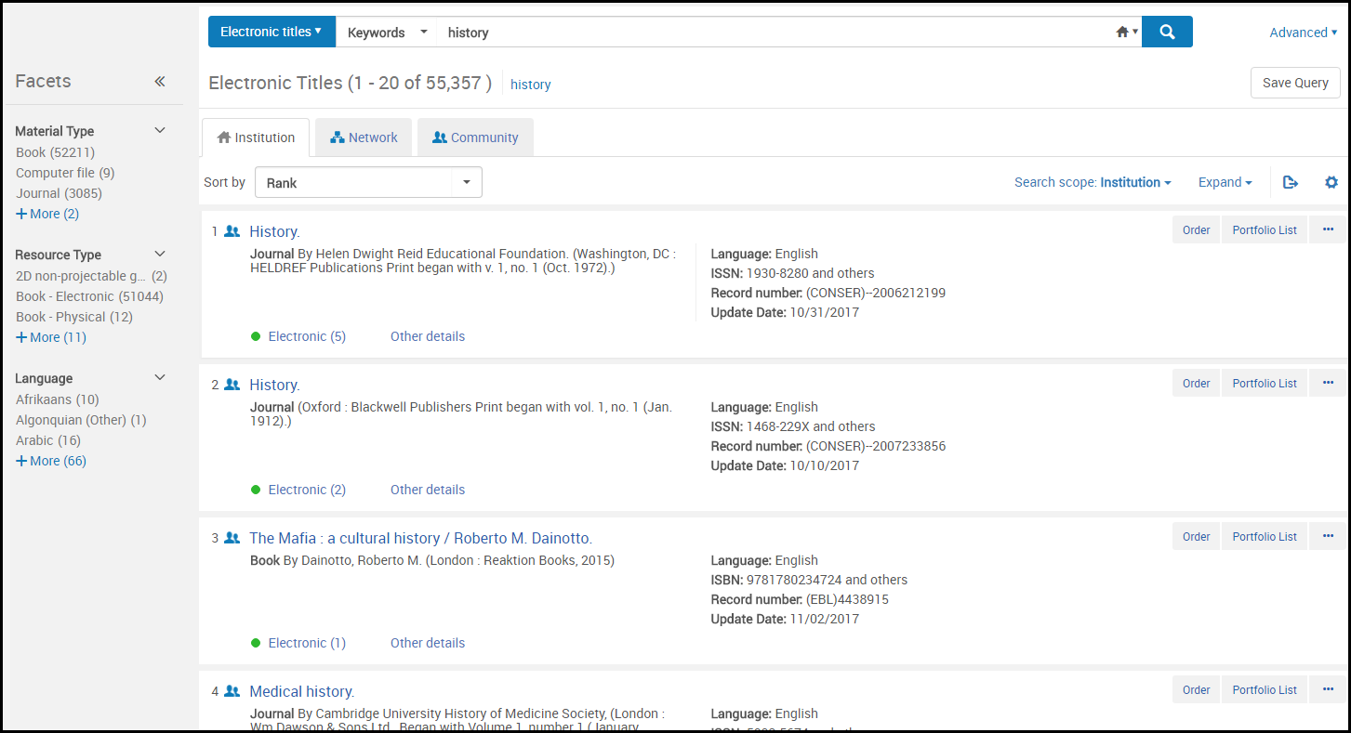
Task: Show more Material Type facet values
Action: click(x=47, y=214)
